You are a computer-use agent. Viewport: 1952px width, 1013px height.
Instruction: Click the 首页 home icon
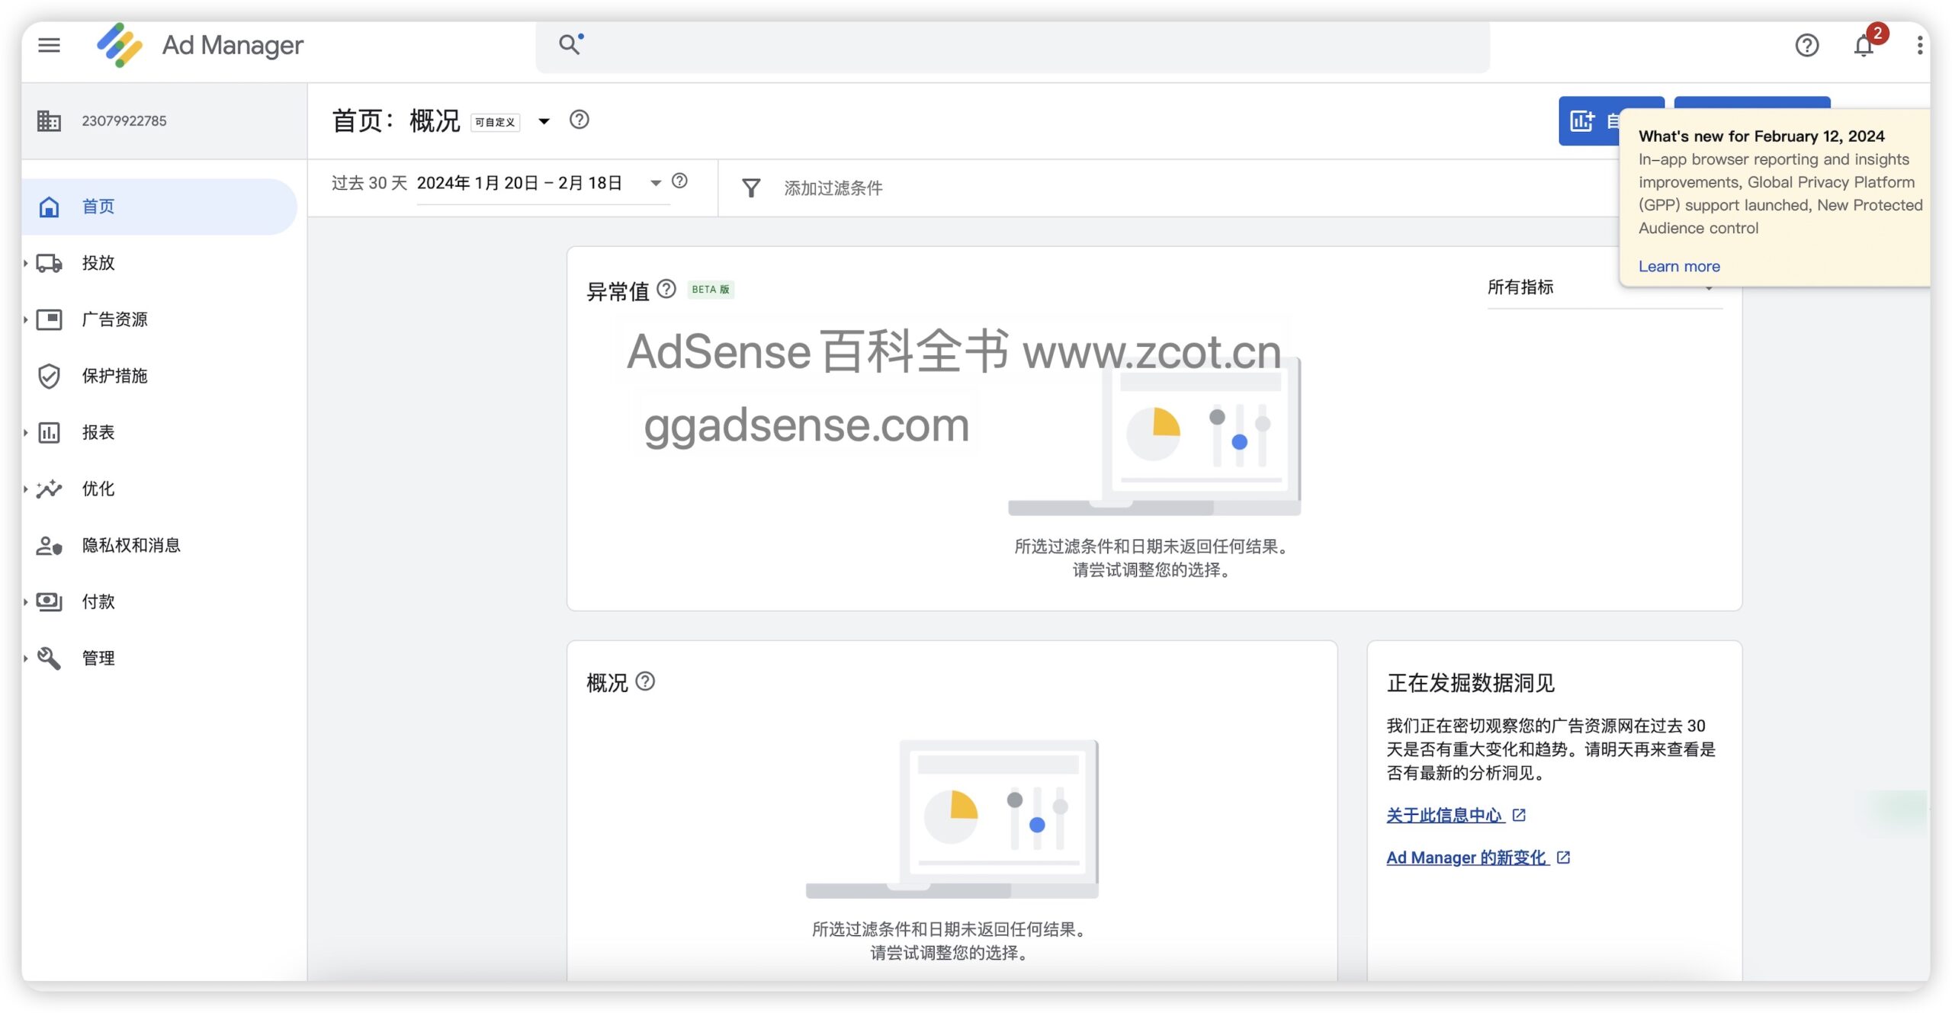click(49, 207)
